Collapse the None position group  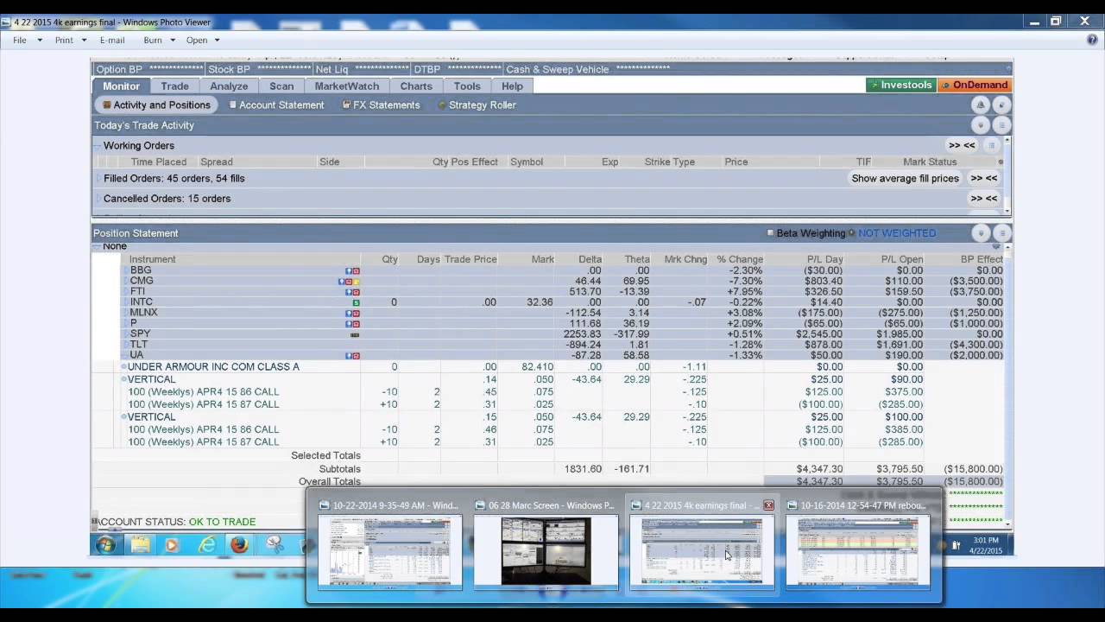pyautogui.click(x=98, y=247)
